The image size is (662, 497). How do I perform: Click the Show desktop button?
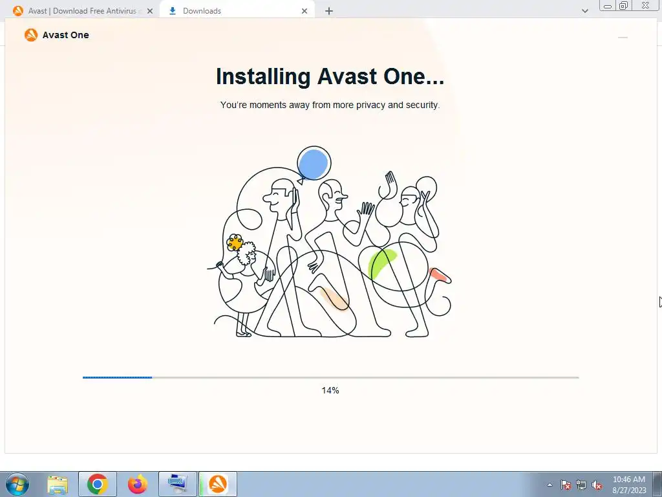[x=657, y=484]
